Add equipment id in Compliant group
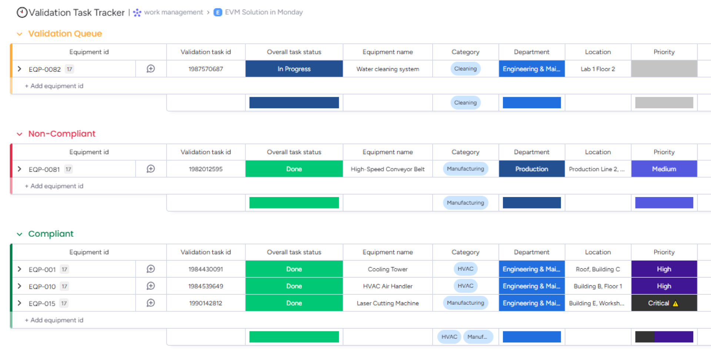The image size is (711, 362). pos(54,320)
